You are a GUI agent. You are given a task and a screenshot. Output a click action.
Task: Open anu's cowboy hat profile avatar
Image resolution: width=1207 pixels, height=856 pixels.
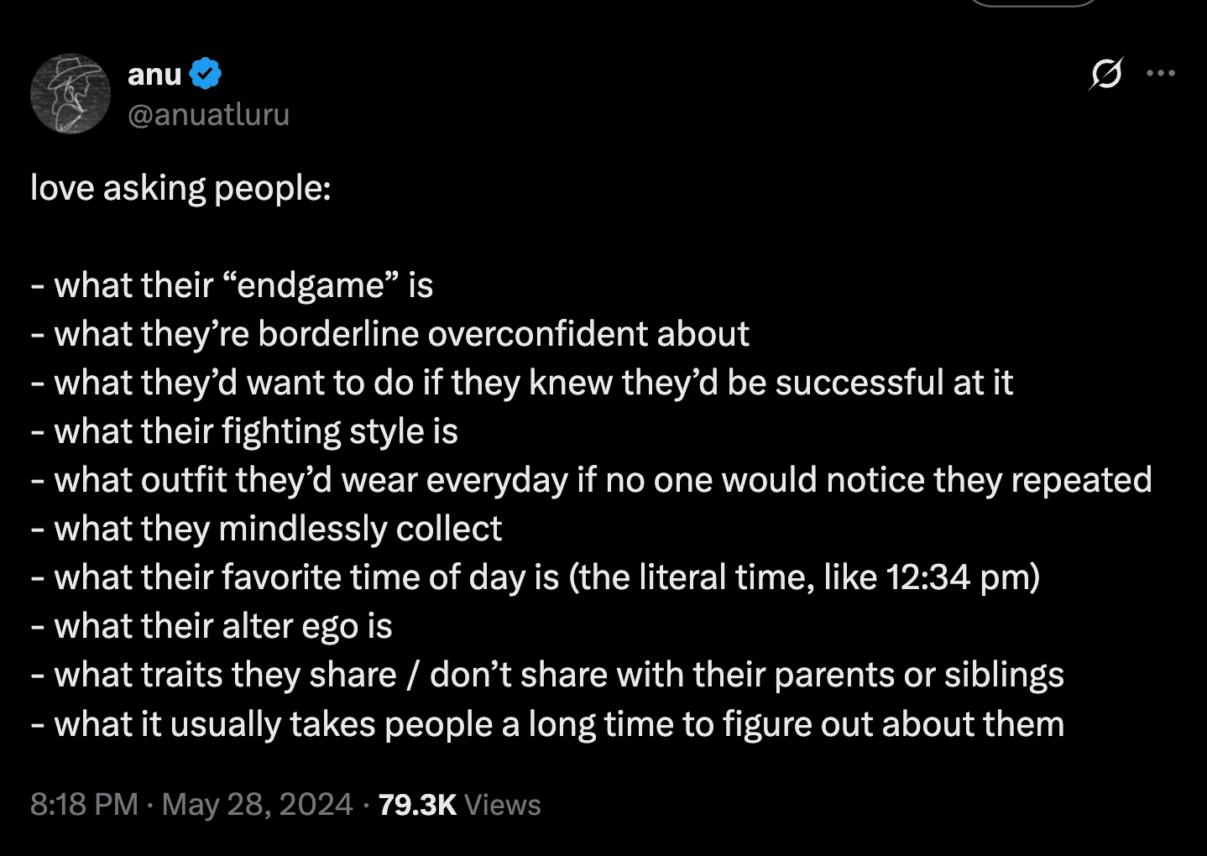pos(71,94)
